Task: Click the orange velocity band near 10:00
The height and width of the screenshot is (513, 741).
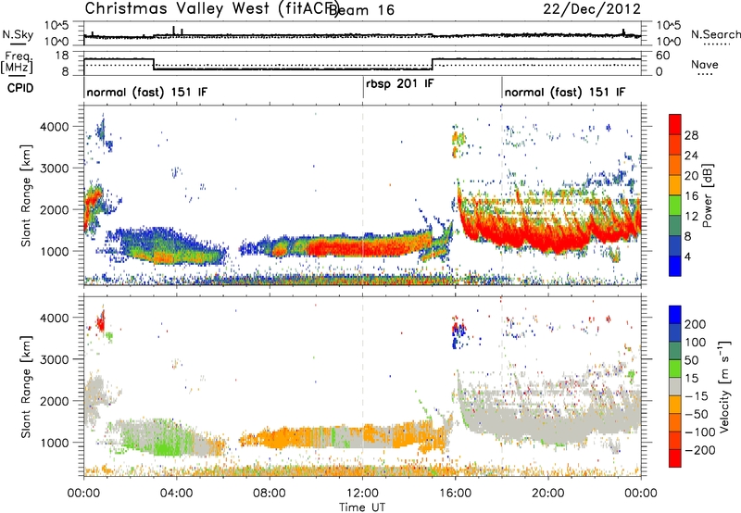Action: [x=303, y=437]
